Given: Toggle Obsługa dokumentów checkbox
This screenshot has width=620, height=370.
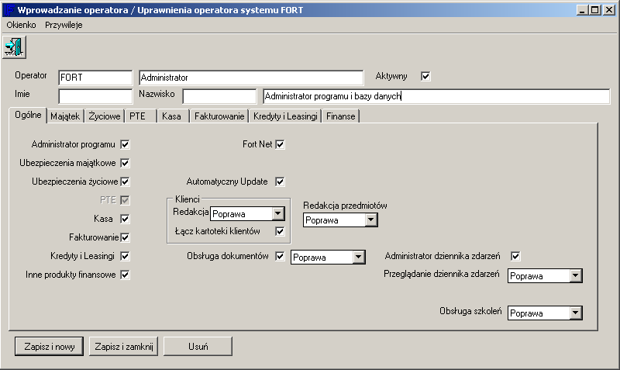Looking at the screenshot, I should pyautogui.click(x=280, y=256).
